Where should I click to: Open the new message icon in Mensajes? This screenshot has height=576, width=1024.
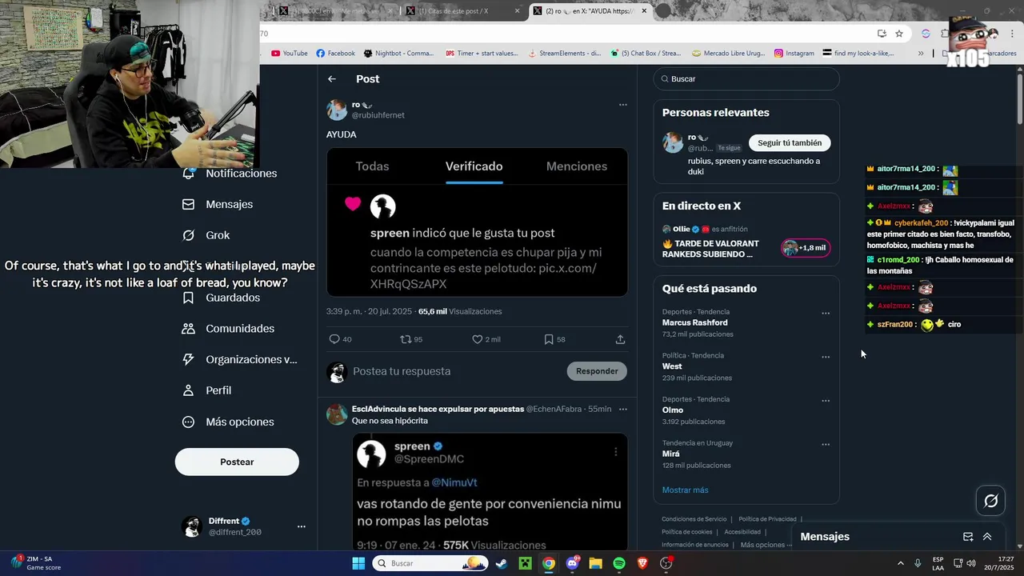click(968, 537)
